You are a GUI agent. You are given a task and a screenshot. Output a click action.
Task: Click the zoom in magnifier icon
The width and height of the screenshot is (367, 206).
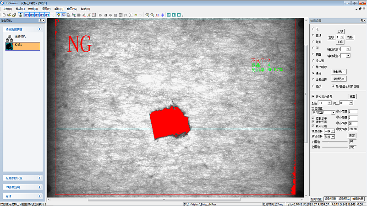click(x=147, y=15)
